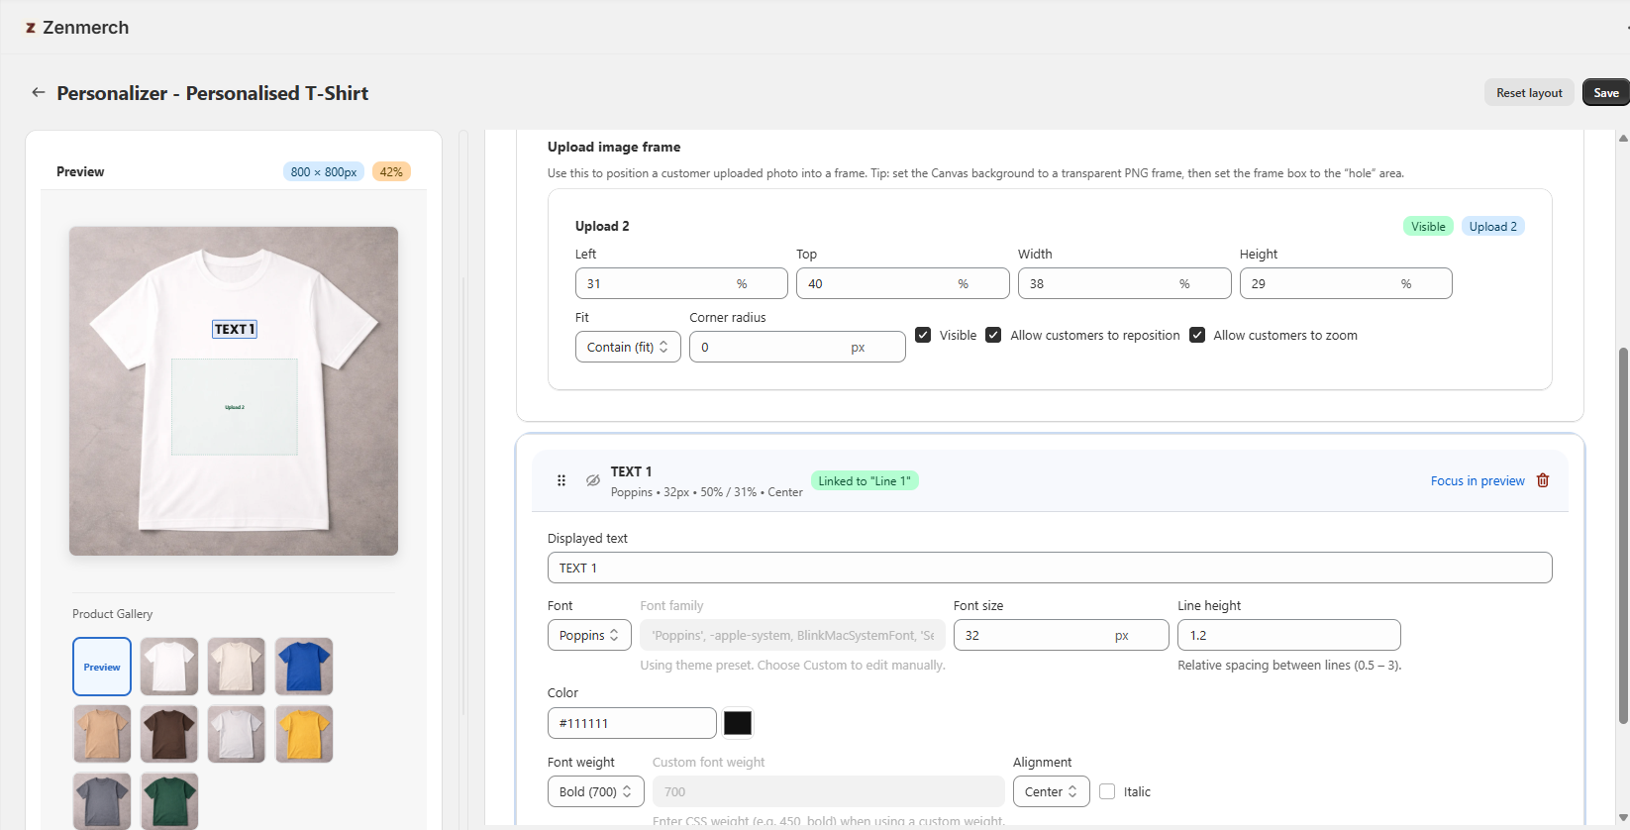Open the Contain (fit) dropdown
The image size is (1630, 830).
pyautogui.click(x=628, y=347)
